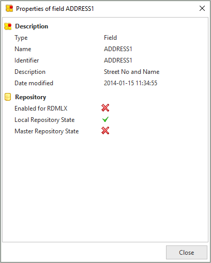This screenshot has width=211, height=263.
Task: Select the Repository section heading
Action: tap(31, 97)
